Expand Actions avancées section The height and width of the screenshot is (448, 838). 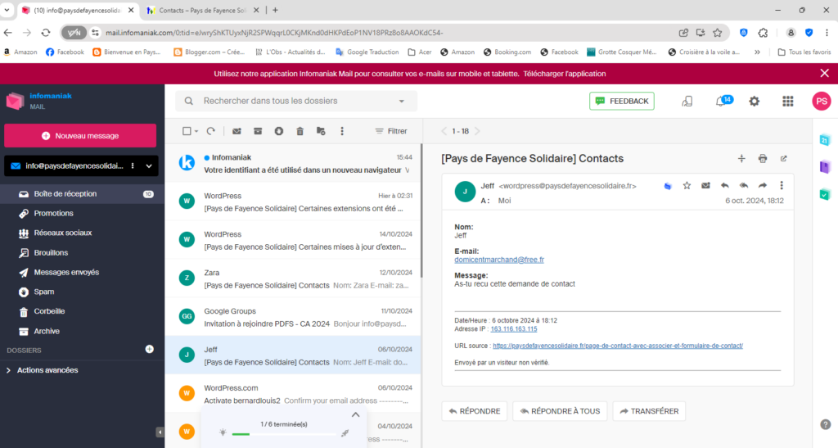tap(9, 370)
